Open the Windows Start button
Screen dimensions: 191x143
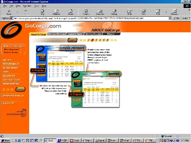(5, 141)
